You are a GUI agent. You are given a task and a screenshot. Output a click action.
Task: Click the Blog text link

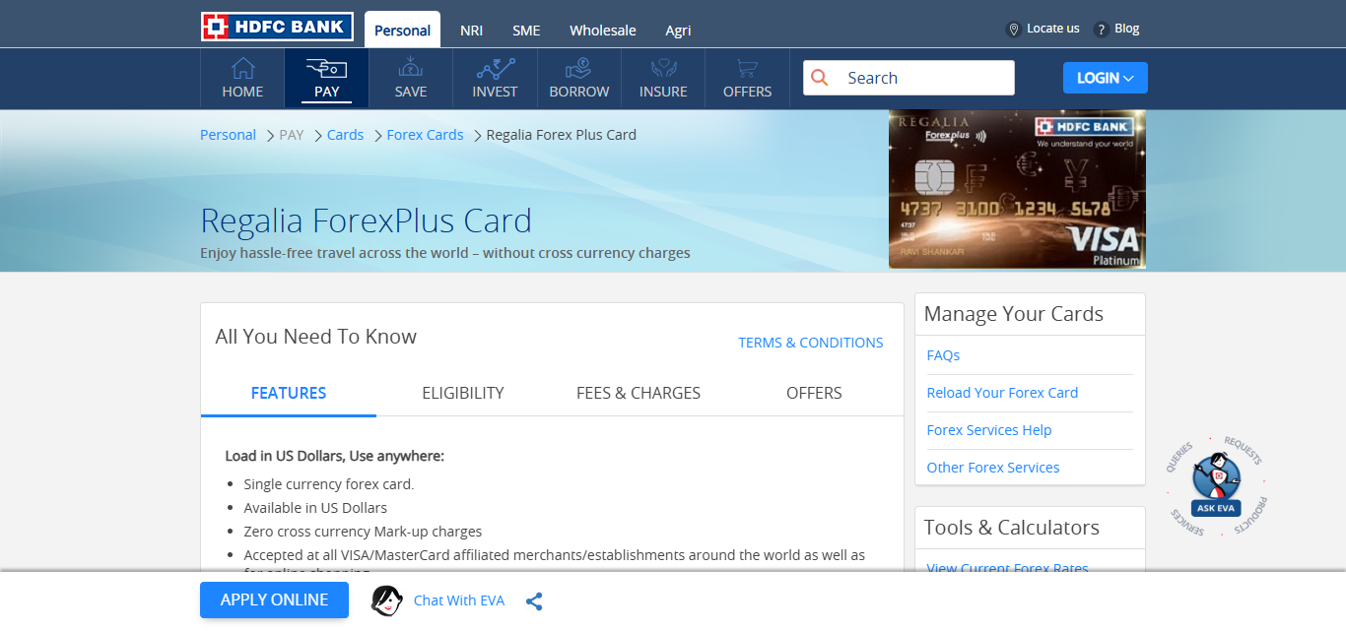pos(1127,29)
